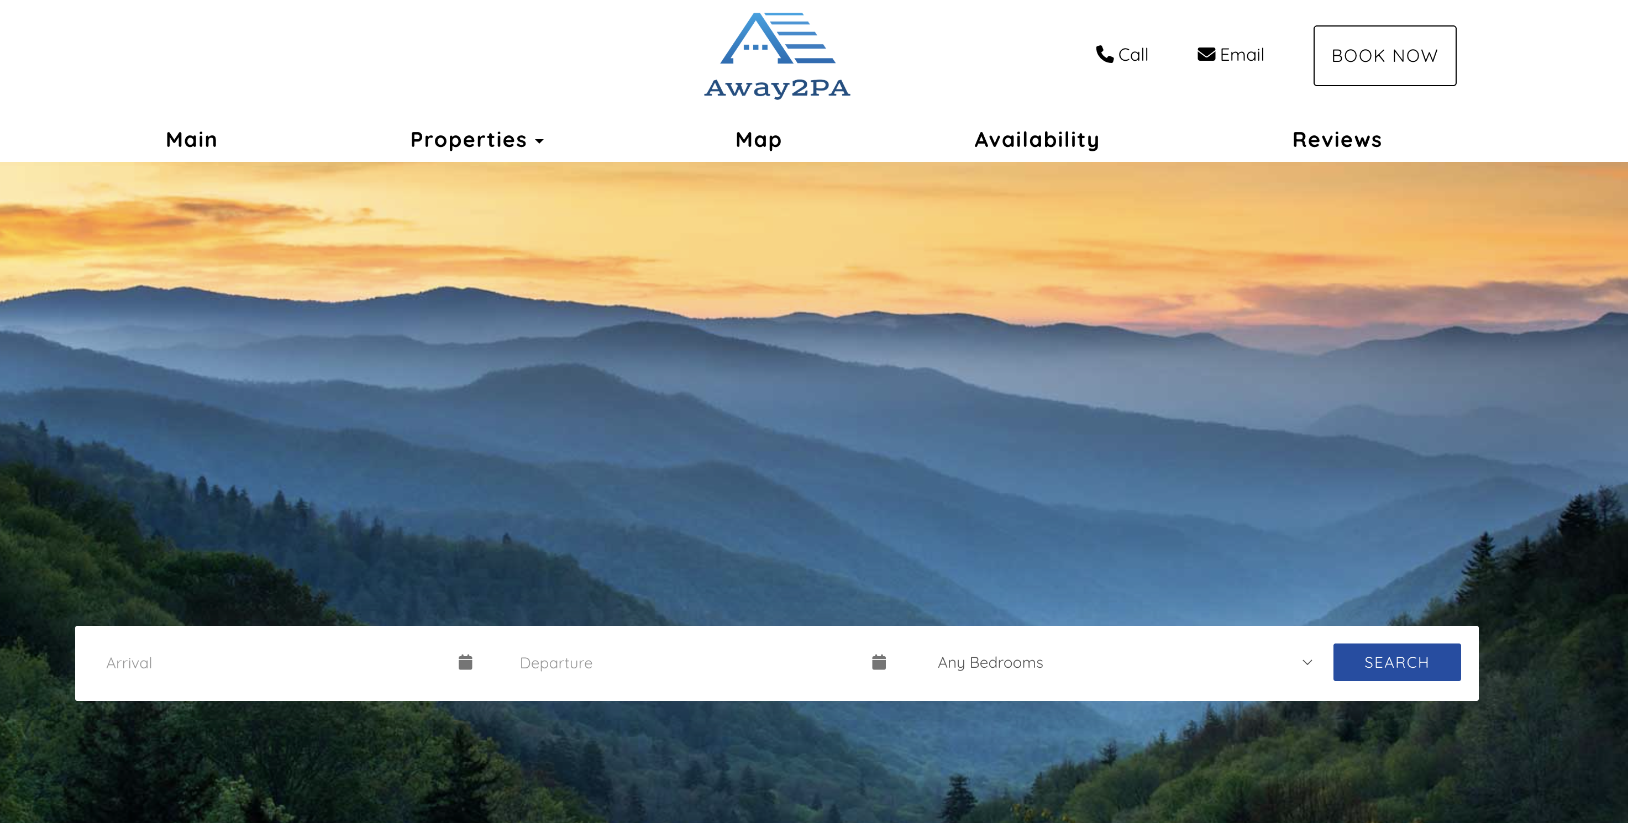Click the envelope icon beside Email

1206,54
